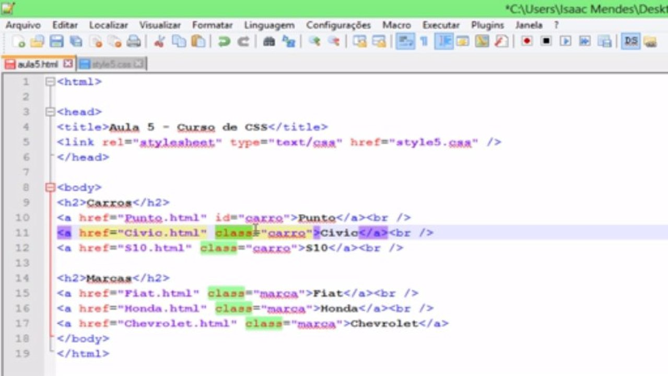Place cursor on 'style5.css' in line 5
The height and width of the screenshot is (376, 668).
coord(433,143)
